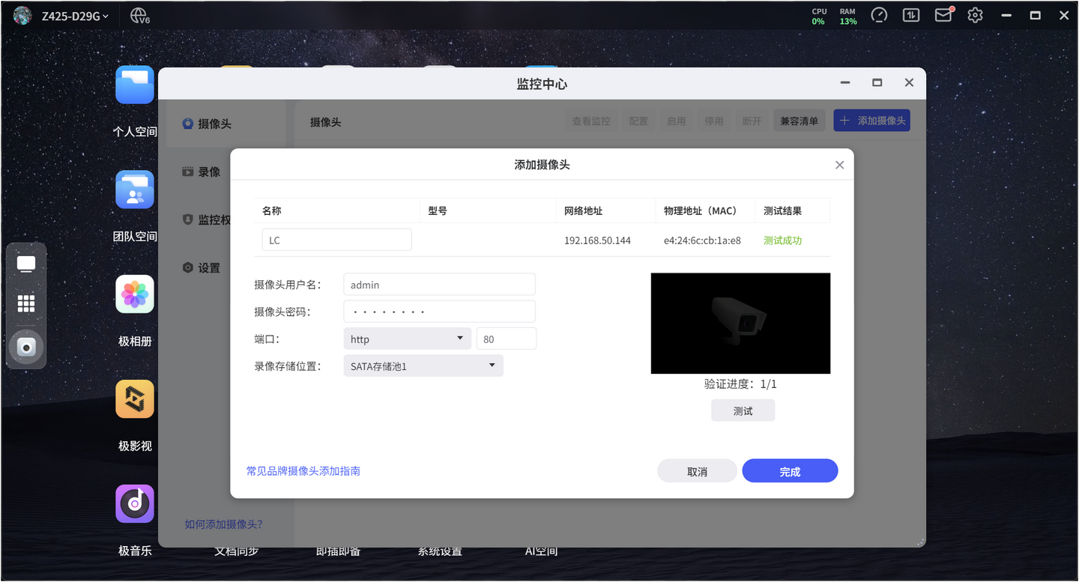
Task: Open the 个人空间 desktop app
Action: click(x=135, y=85)
